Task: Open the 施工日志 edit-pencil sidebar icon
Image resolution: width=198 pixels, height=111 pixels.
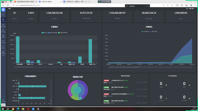Action: [3, 47]
